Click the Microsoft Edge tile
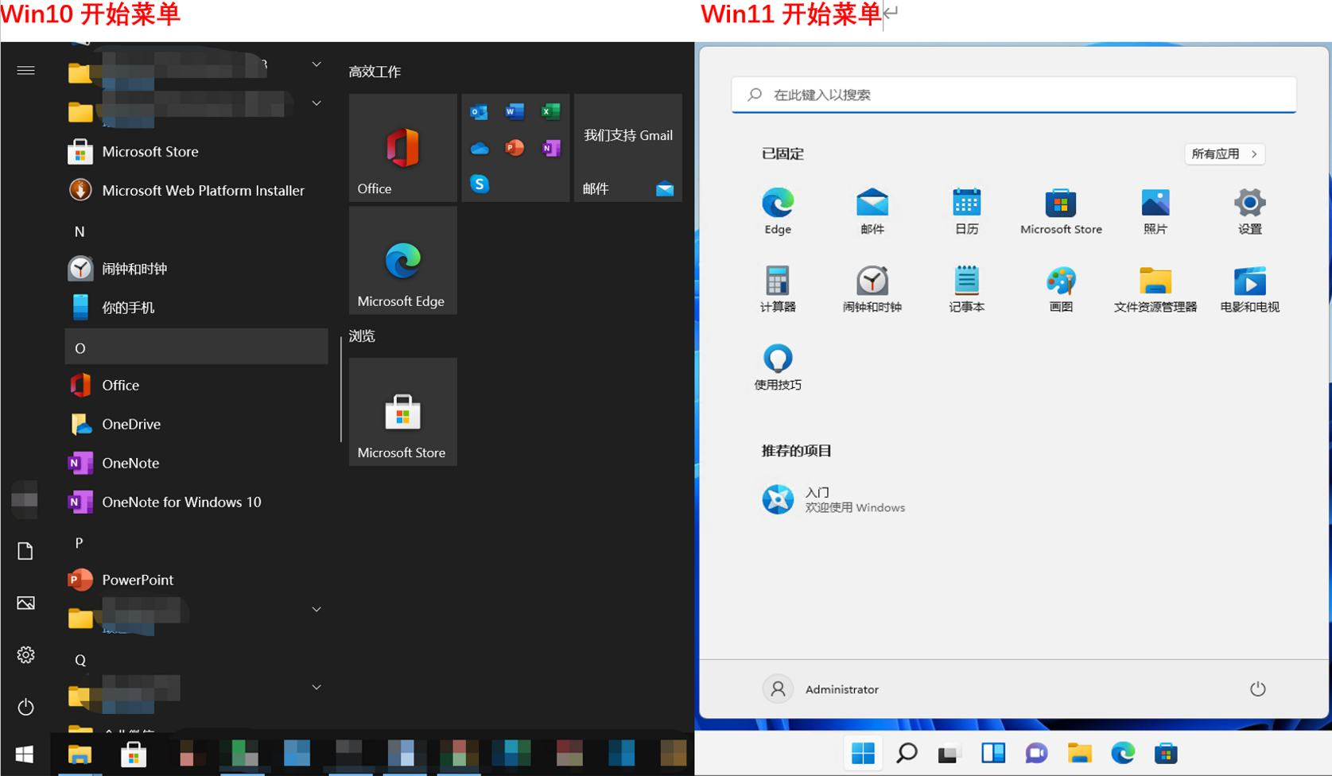The width and height of the screenshot is (1332, 776). click(403, 261)
